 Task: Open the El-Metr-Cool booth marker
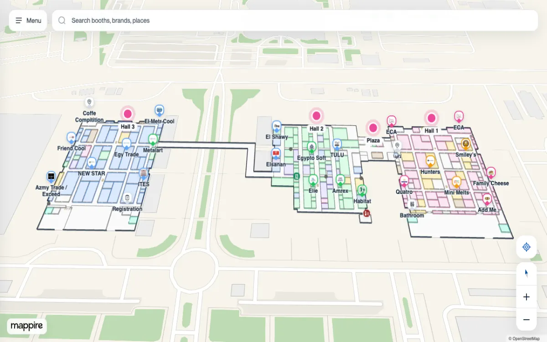[159, 110]
